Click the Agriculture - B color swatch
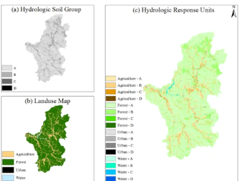 (111, 85)
